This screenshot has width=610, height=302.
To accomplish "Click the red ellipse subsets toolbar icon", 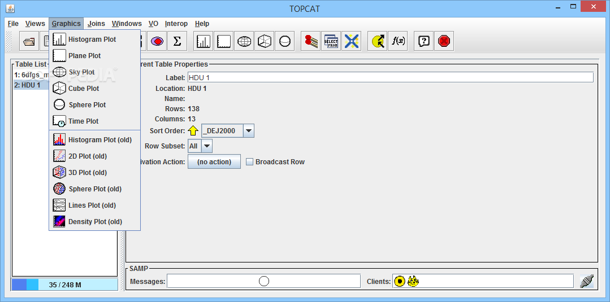I will tap(157, 41).
